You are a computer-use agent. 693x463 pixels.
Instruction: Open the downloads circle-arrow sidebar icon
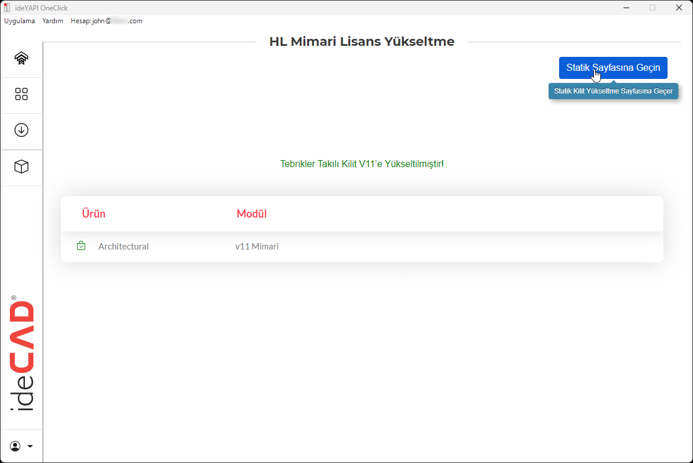[x=21, y=130]
